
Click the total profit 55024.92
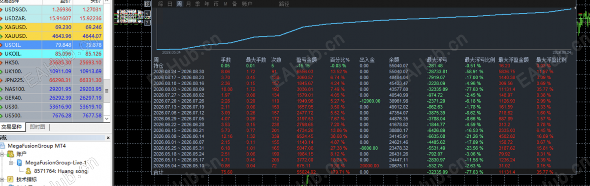[x=307, y=172]
